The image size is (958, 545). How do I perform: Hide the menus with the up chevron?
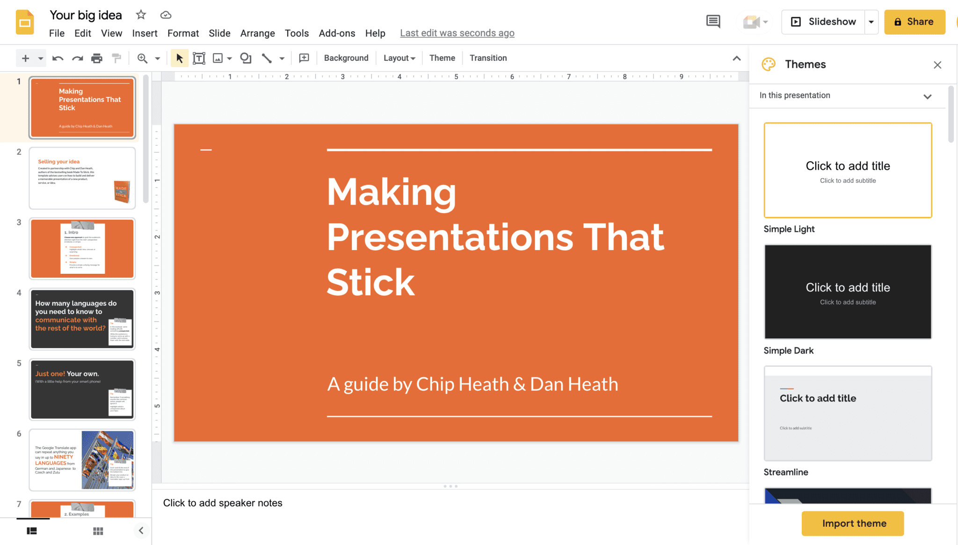coord(736,58)
